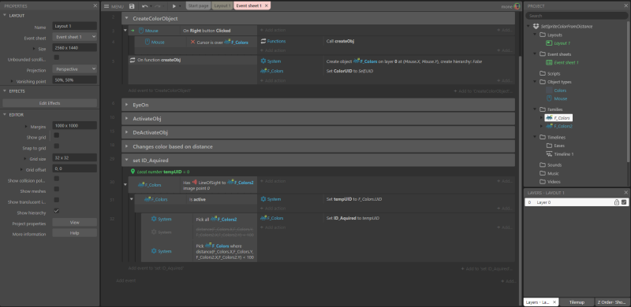Close the Event sheet 1 tab
This screenshot has width=631, height=307.
click(267, 6)
